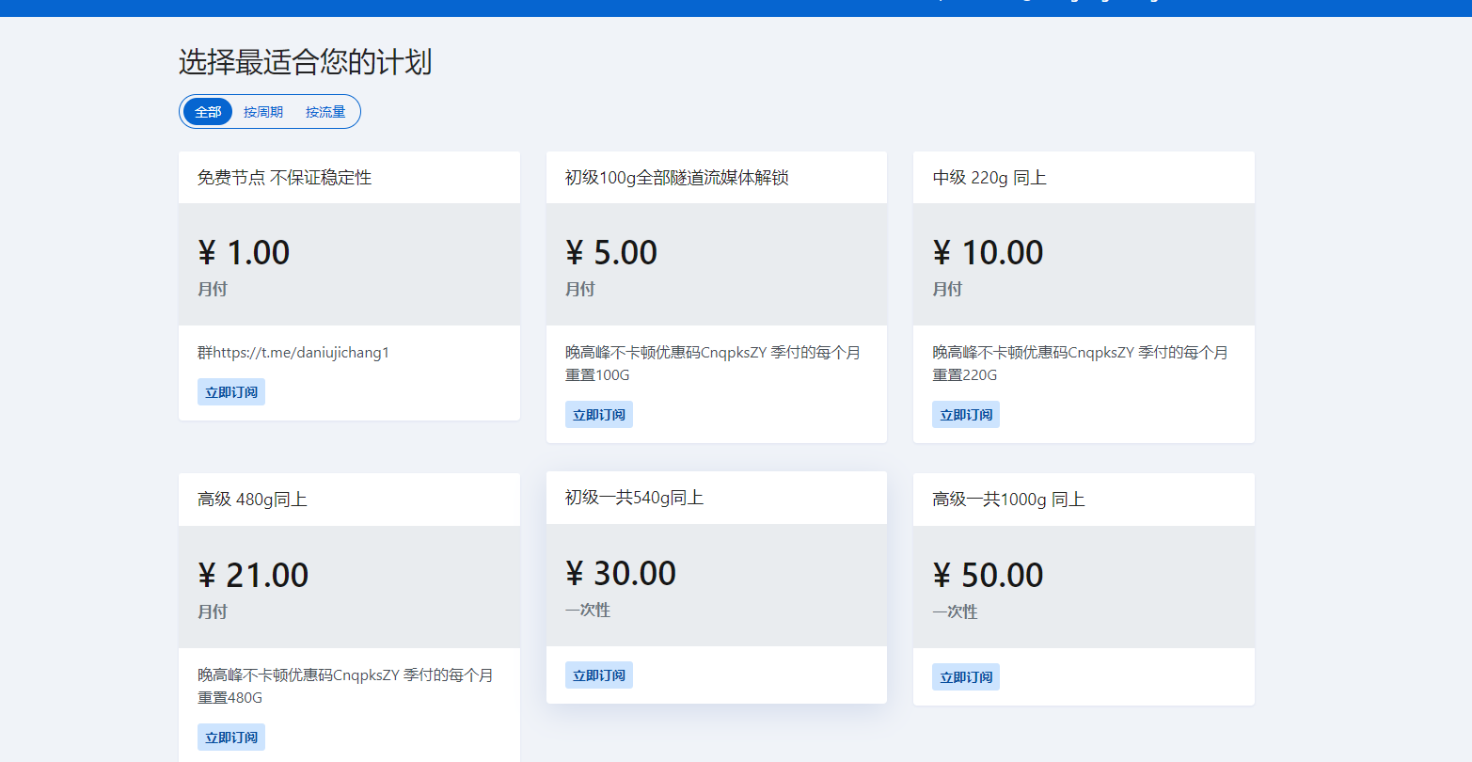Click the description mentioning 重置480G
1472x762 pixels.
[x=345, y=686]
